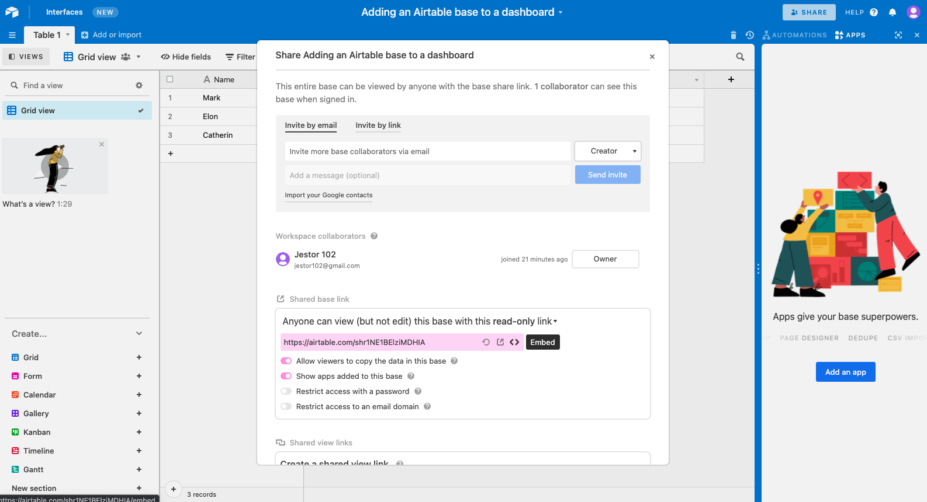Open the Airtable home logo
This screenshot has width=927, height=502.
(12, 12)
